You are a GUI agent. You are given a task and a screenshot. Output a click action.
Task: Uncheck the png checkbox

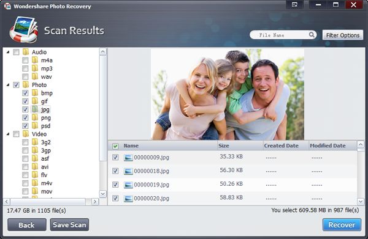[25, 117]
